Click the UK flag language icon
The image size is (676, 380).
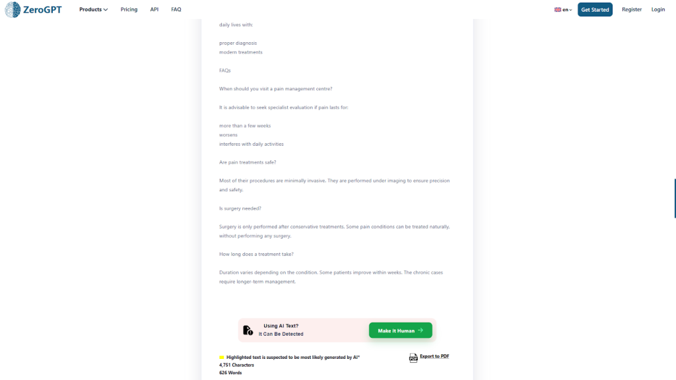557,10
